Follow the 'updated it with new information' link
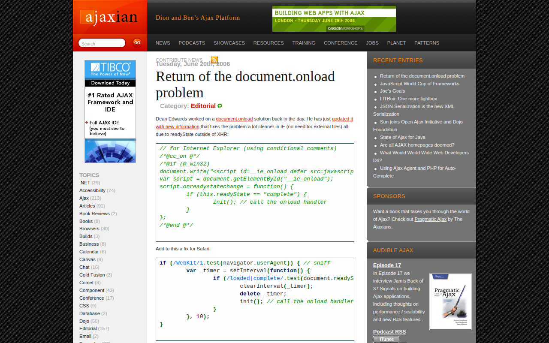Screen dimensions: 549x343 point(254,123)
